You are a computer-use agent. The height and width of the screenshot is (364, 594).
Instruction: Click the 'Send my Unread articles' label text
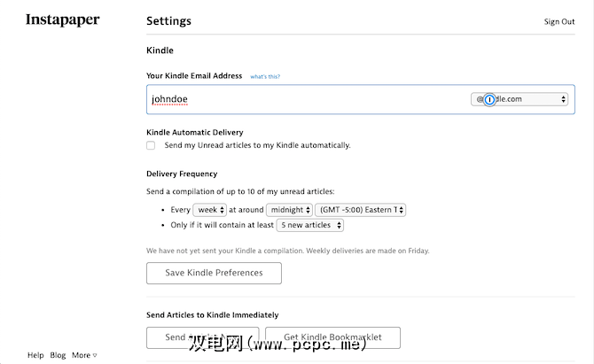click(x=257, y=145)
